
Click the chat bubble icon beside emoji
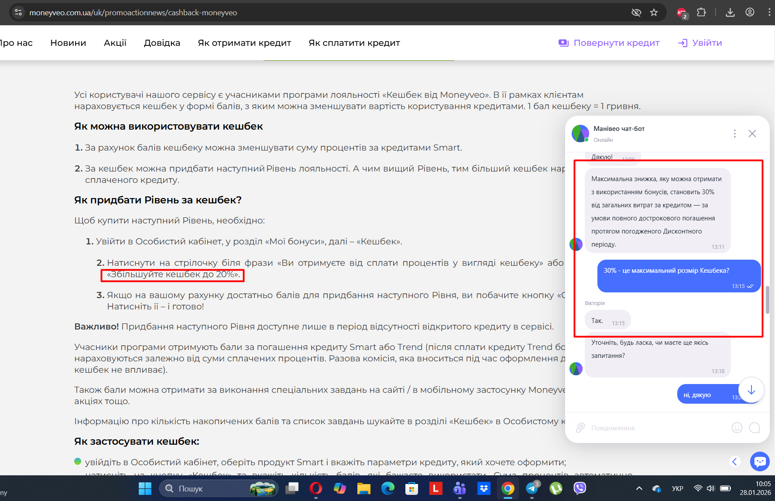point(754,428)
